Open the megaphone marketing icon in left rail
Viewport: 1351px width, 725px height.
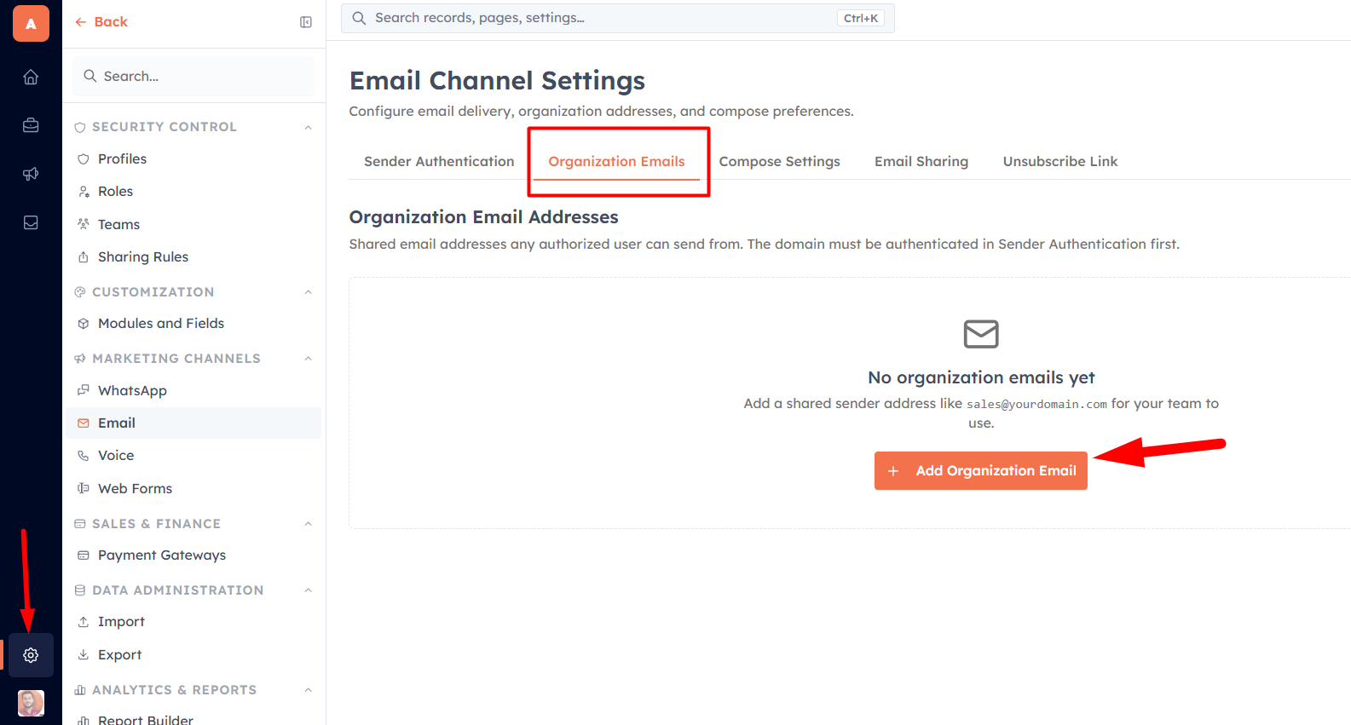[31, 174]
